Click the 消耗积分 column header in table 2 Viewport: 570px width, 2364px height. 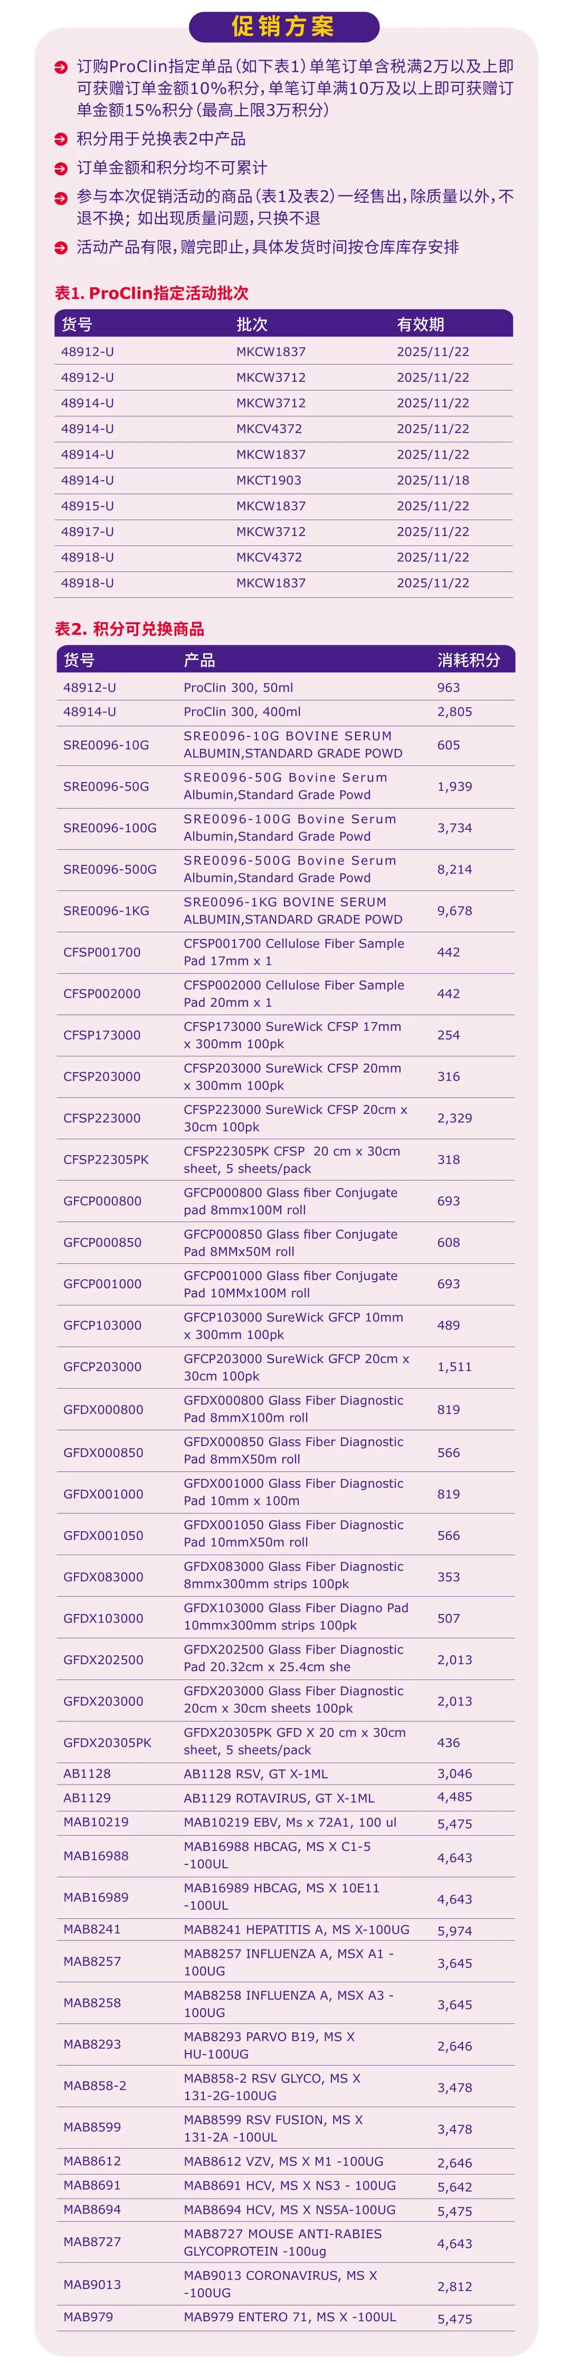coord(468,660)
